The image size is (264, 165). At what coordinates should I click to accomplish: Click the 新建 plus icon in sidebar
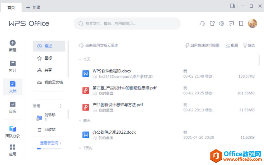coord(13,43)
